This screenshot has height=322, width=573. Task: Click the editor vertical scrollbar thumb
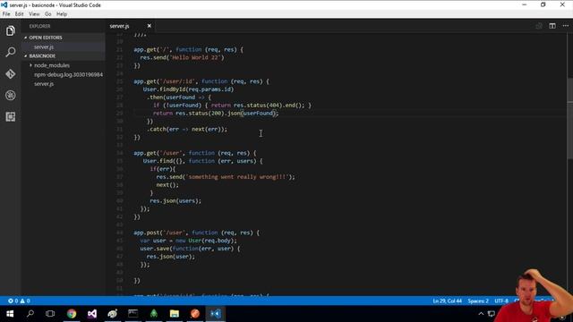tap(570, 118)
